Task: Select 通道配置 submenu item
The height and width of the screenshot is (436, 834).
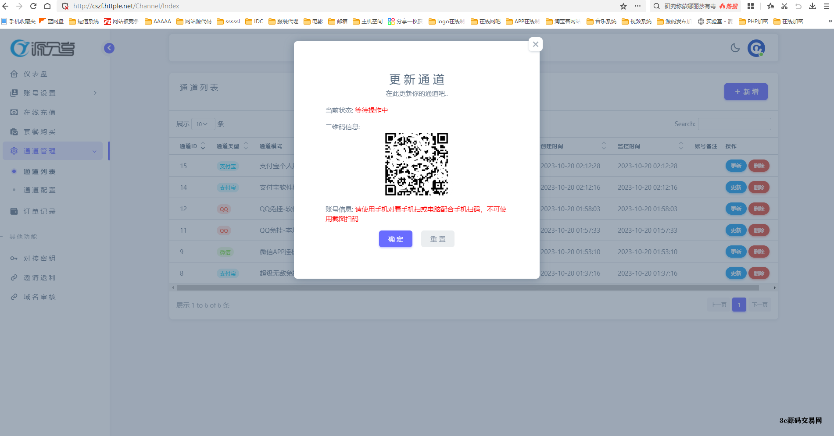Action: point(39,190)
